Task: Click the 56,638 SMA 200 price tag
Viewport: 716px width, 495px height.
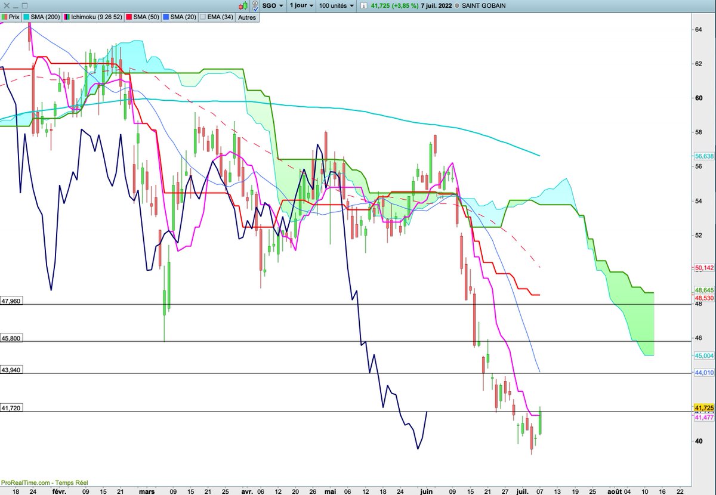Action: coord(705,156)
